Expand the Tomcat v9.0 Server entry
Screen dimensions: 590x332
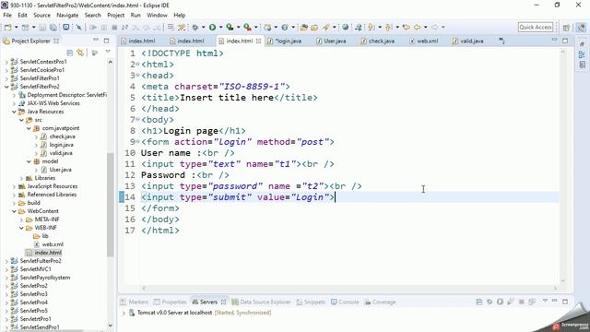[124, 313]
